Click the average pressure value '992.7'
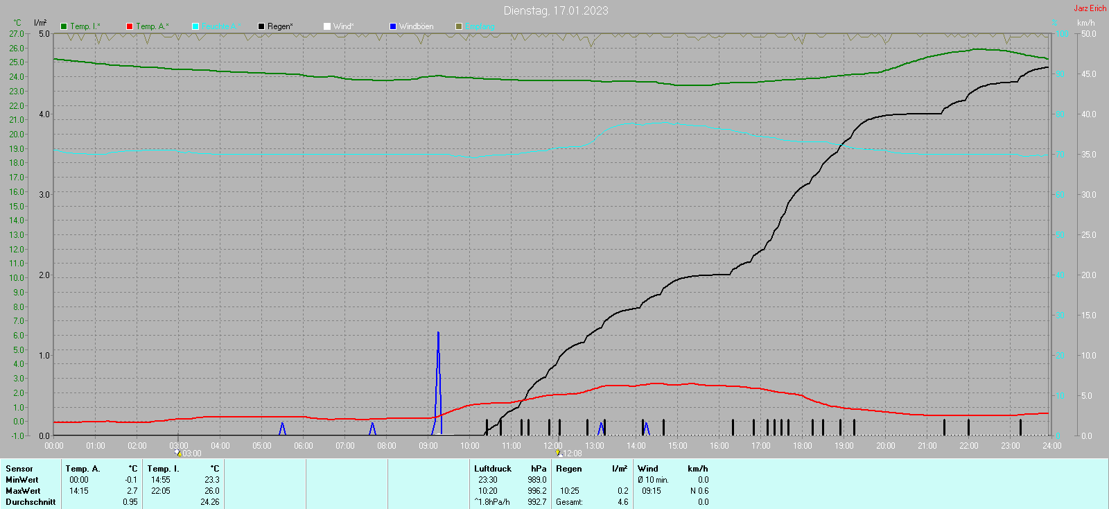Screen dimensions: 1109x509 [537, 502]
